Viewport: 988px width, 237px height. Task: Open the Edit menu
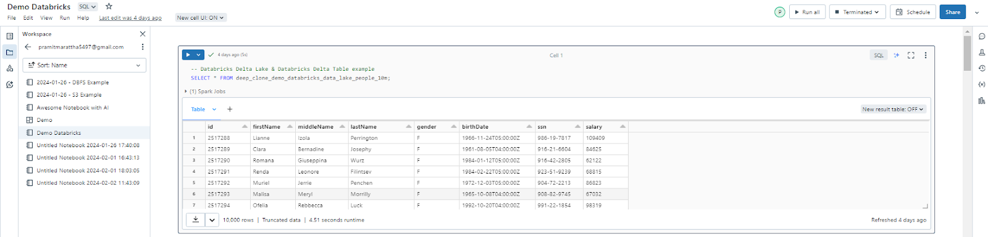point(28,18)
